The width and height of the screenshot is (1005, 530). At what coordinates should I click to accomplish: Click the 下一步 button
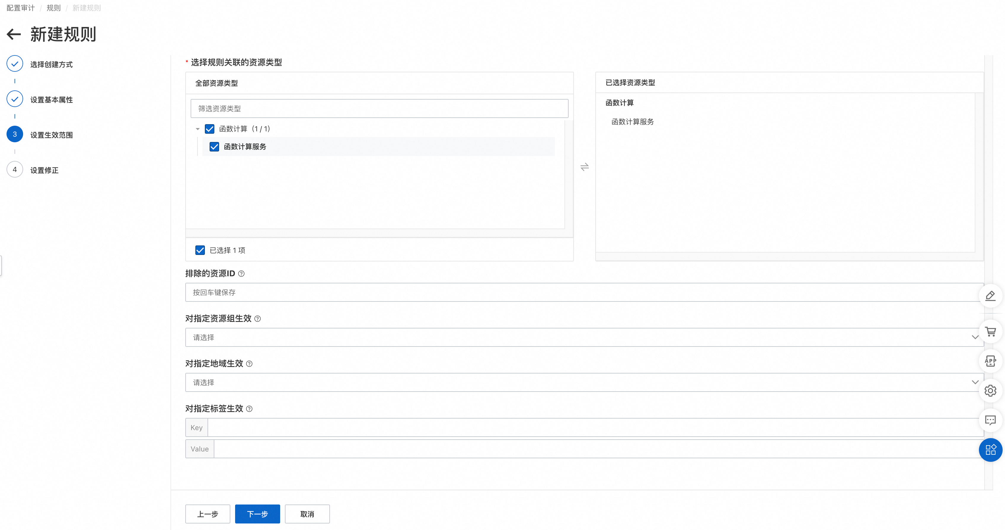(257, 514)
